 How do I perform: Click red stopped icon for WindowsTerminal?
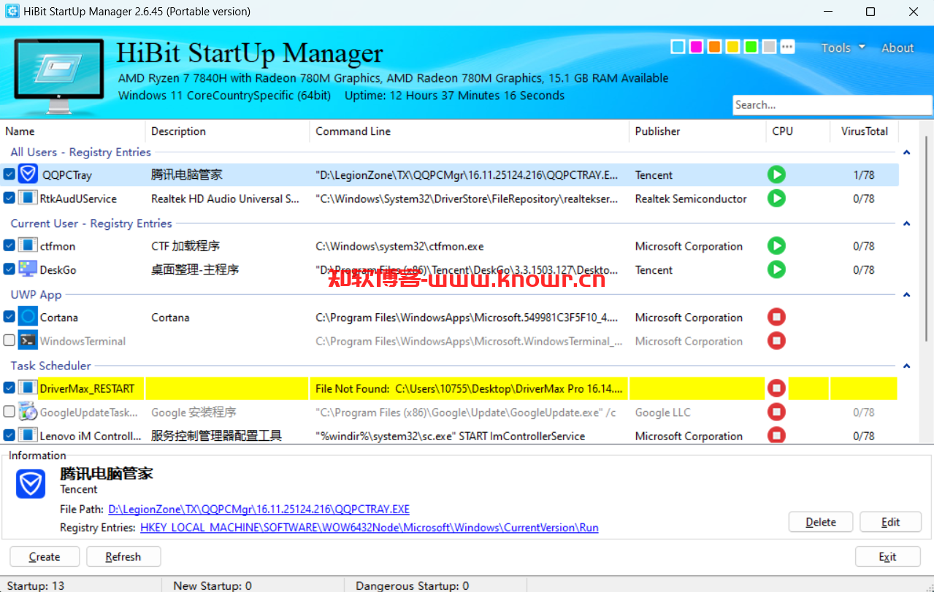click(x=776, y=341)
